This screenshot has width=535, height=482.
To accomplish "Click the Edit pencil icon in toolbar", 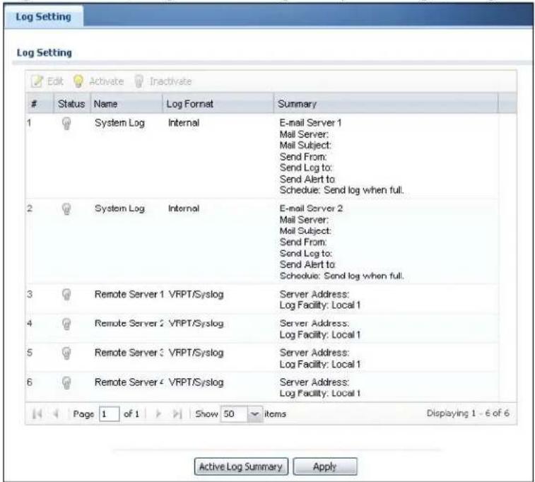I will [37, 81].
